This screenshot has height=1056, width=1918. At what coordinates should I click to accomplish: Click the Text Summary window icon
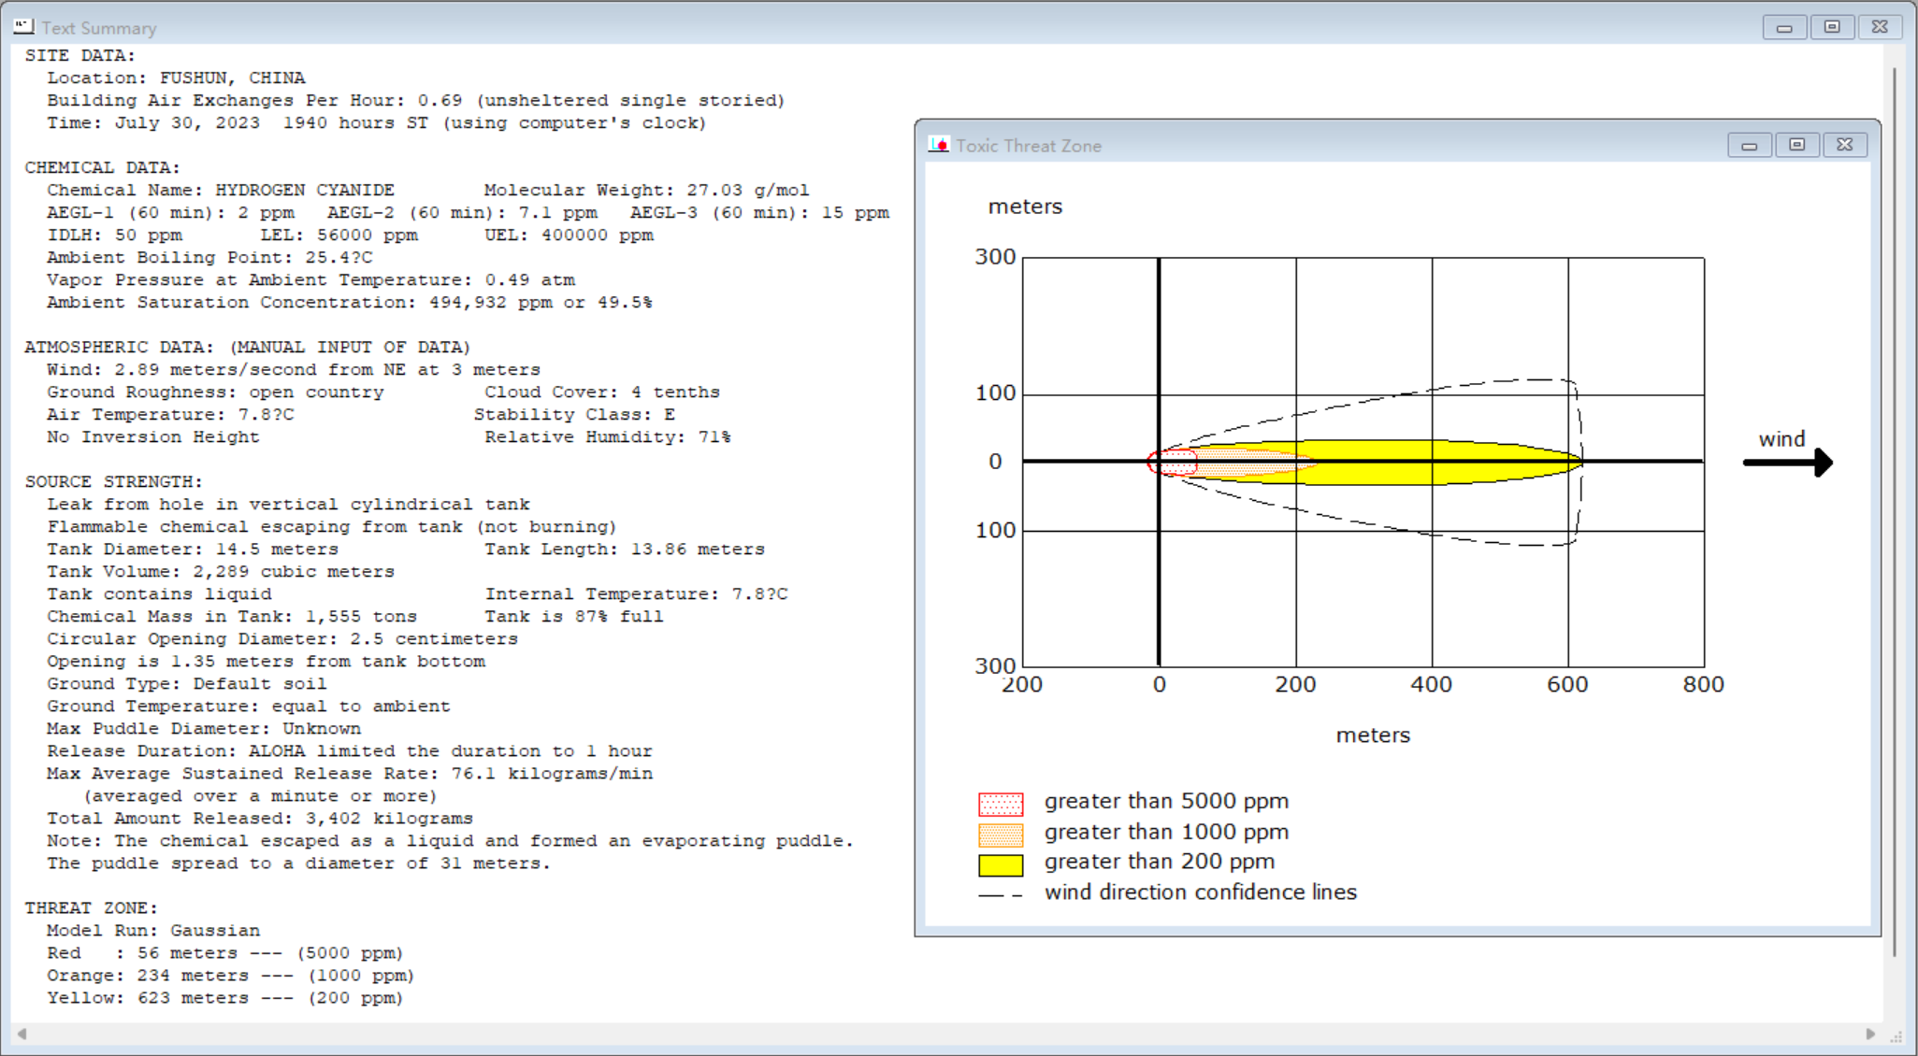(23, 27)
